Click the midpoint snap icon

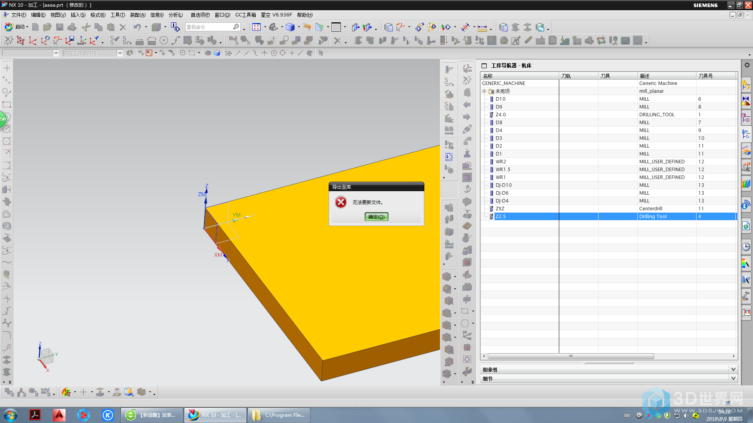pos(246,53)
